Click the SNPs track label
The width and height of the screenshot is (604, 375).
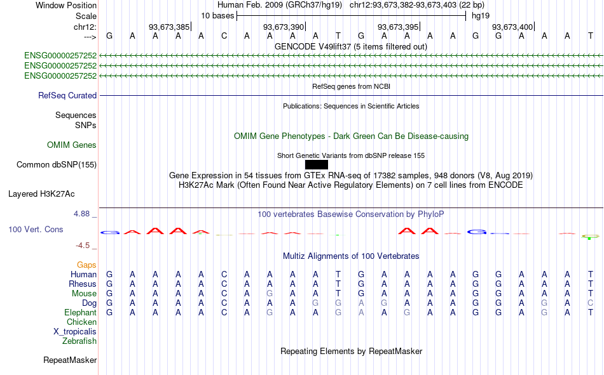pyautogui.click(x=86, y=126)
